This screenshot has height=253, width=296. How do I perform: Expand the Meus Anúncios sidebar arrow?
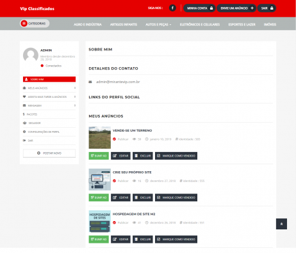point(75,88)
